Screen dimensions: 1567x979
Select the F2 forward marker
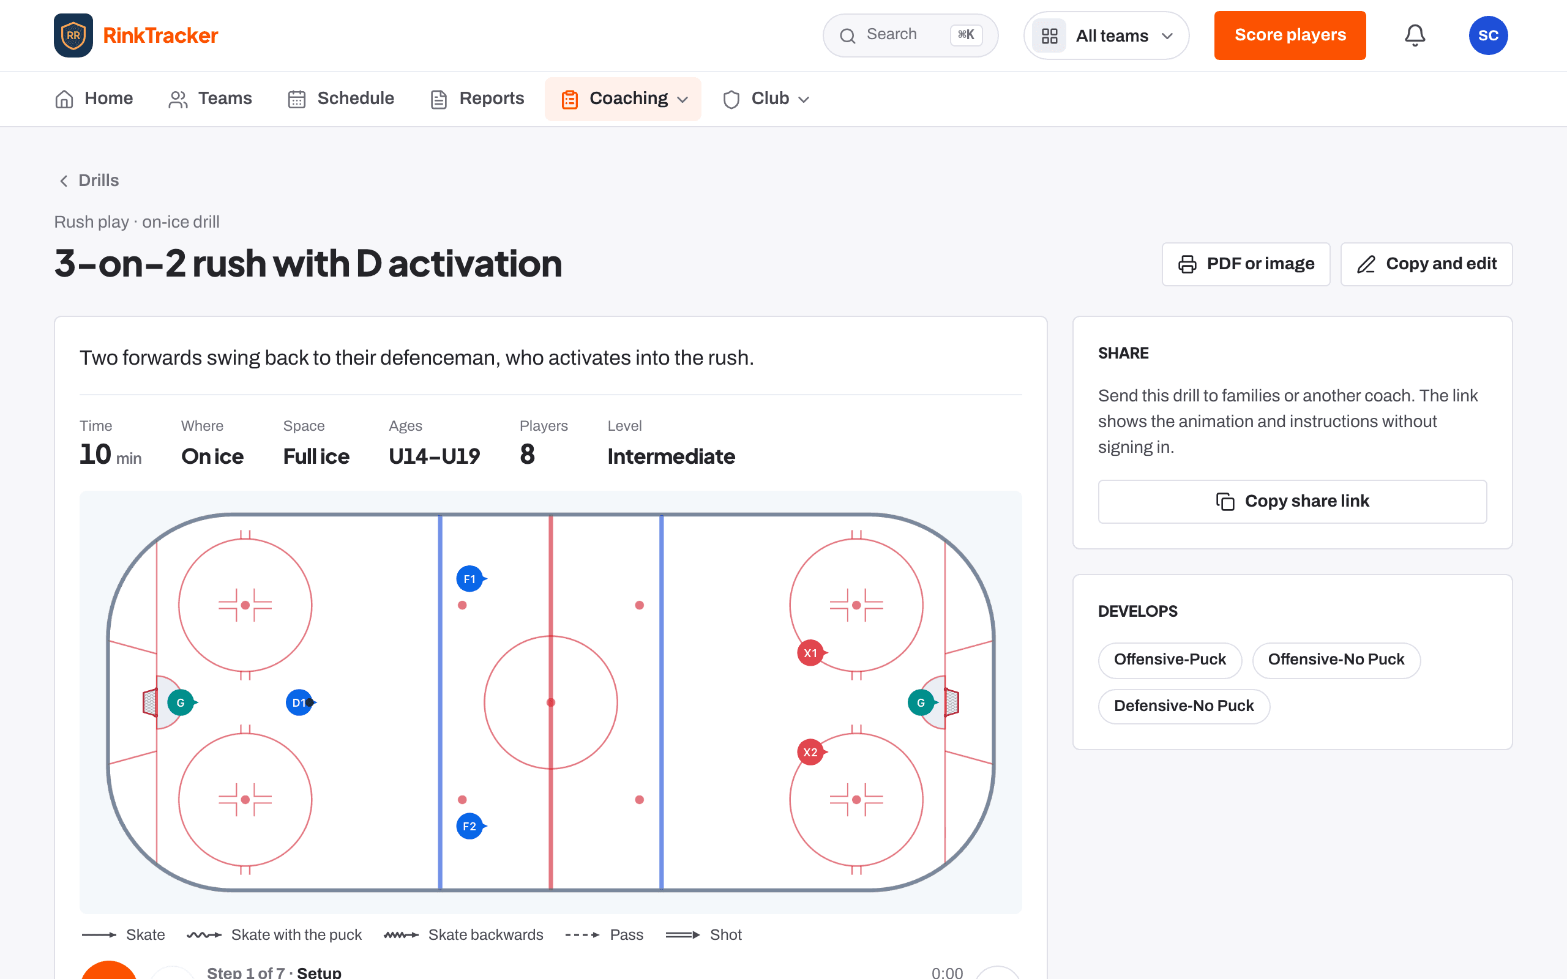point(470,826)
